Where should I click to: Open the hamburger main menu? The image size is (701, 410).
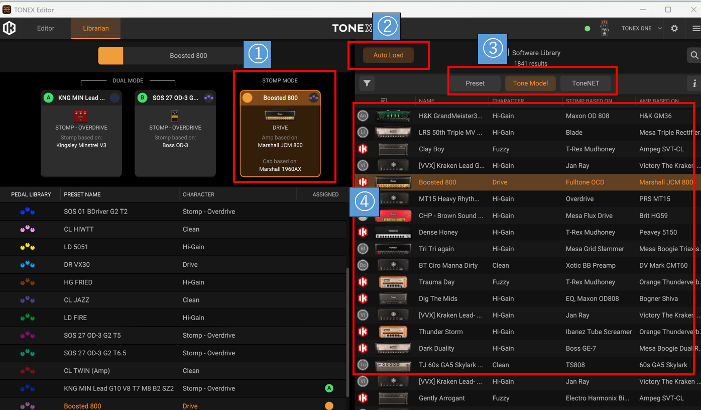[x=696, y=29]
